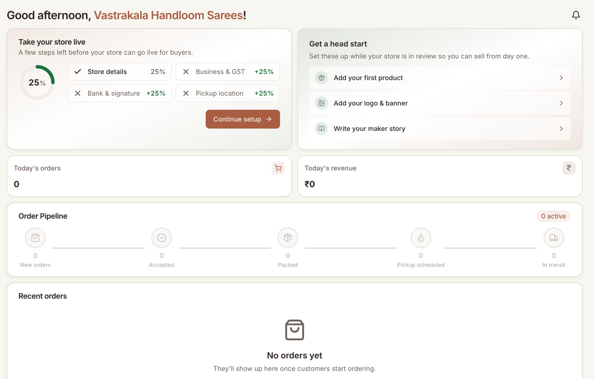Click the 25% circular progress ring
The width and height of the screenshot is (594, 379).
[x=37, y=82]
